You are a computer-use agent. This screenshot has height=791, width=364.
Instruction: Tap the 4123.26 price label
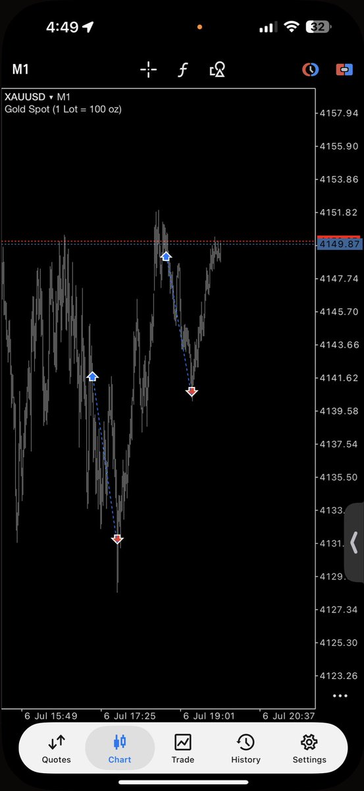338,676
